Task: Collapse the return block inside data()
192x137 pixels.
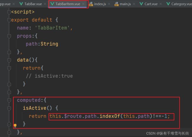Action: coord(9,68)
